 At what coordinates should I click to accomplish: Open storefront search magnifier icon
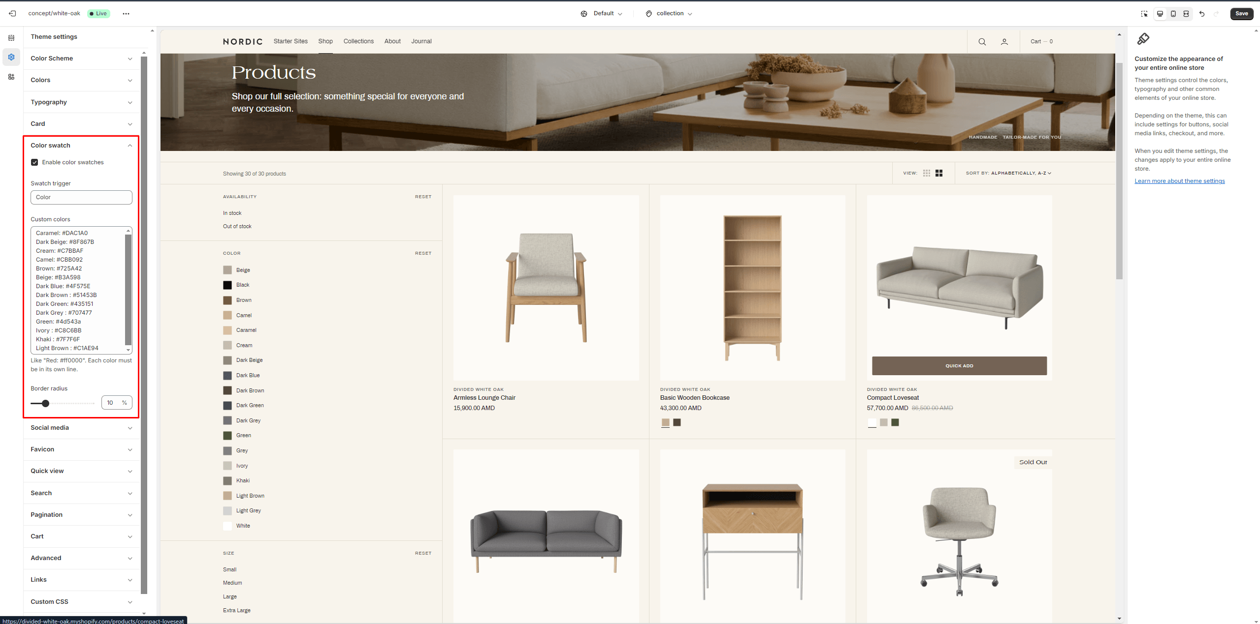click(982, 42)
